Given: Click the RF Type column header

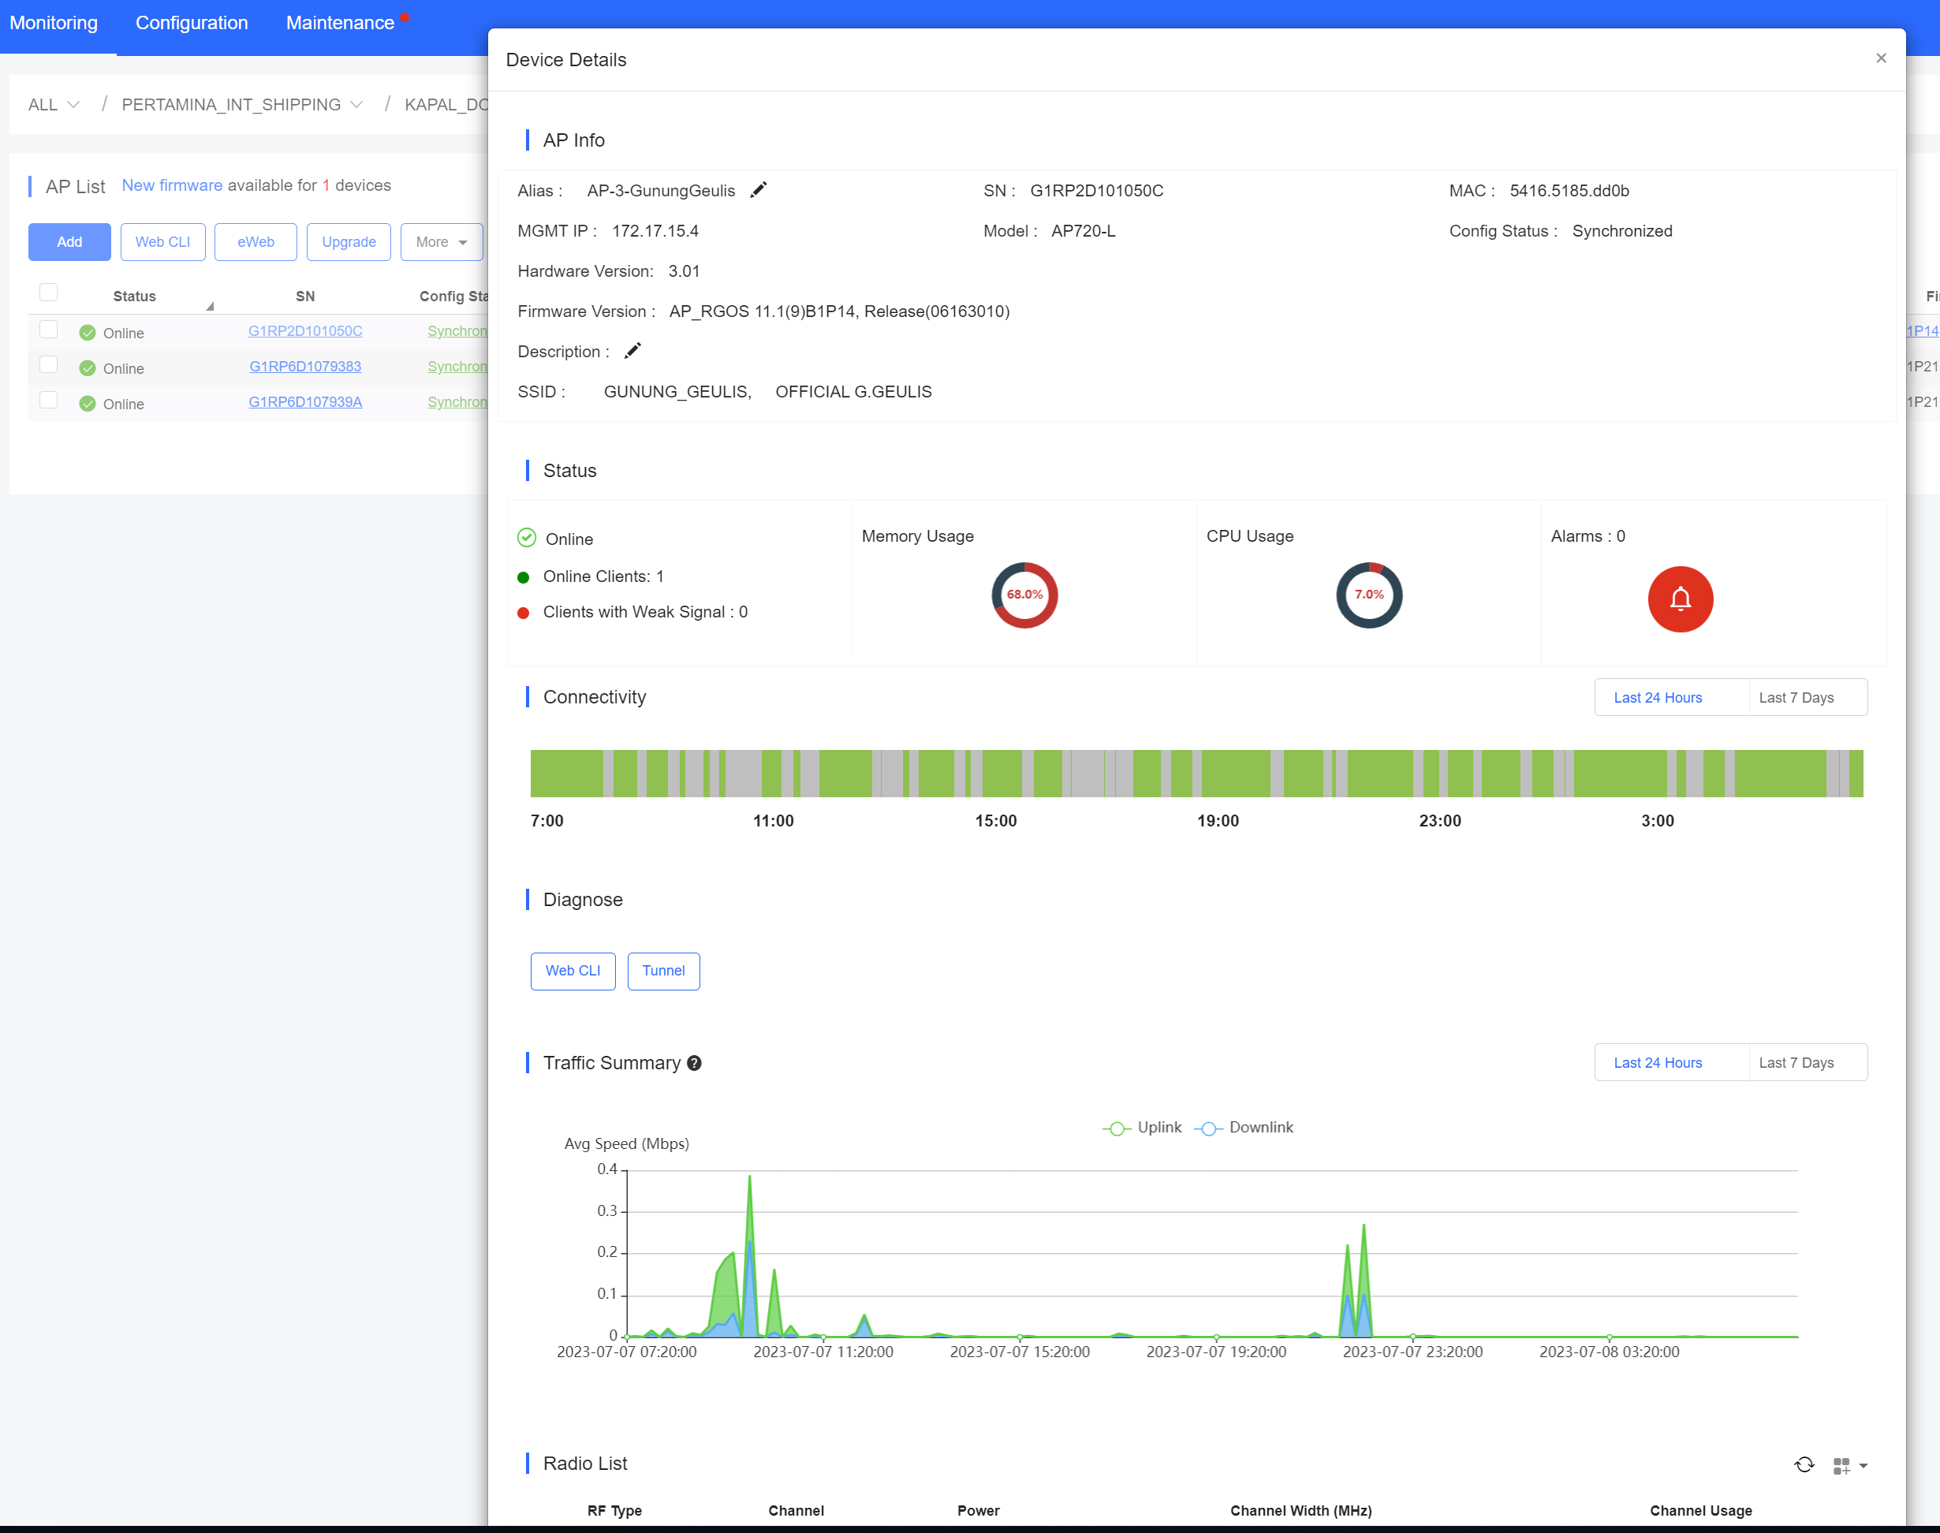Looking at the screenshot, I should pos(615,1511).
